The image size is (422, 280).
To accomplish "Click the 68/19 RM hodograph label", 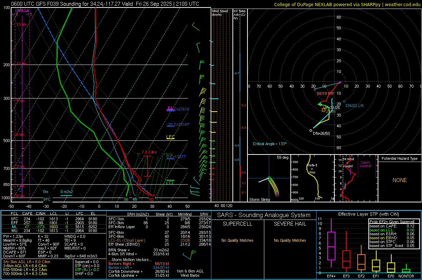I will click(325, 93).
